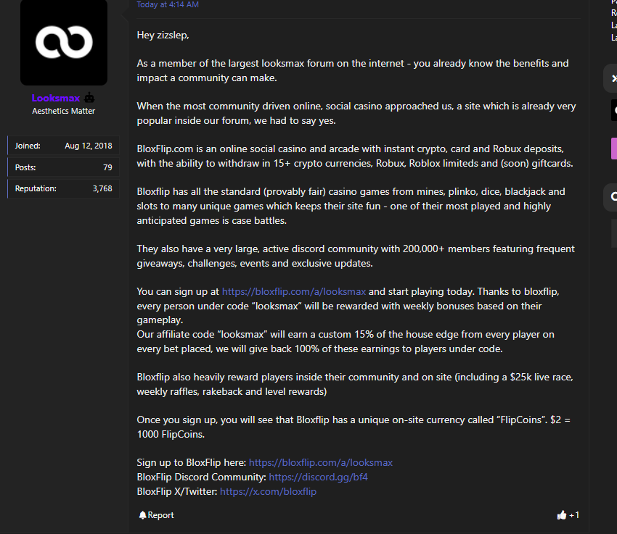Image resolution: width=617 pixels, height=534 pixels.
Task: Click the bell icon next to Report
Action: pyautogui.click(x=142, y=515)
